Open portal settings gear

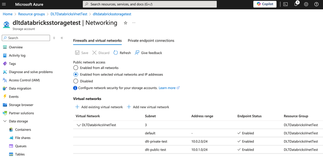[306, 4]
